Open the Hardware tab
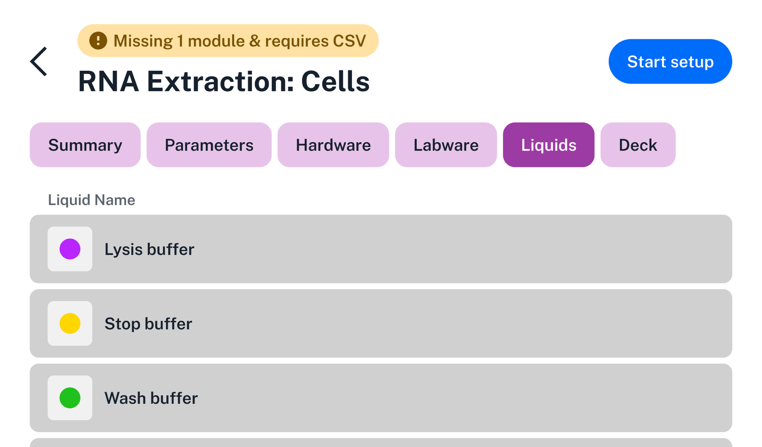 pos(333,145)
